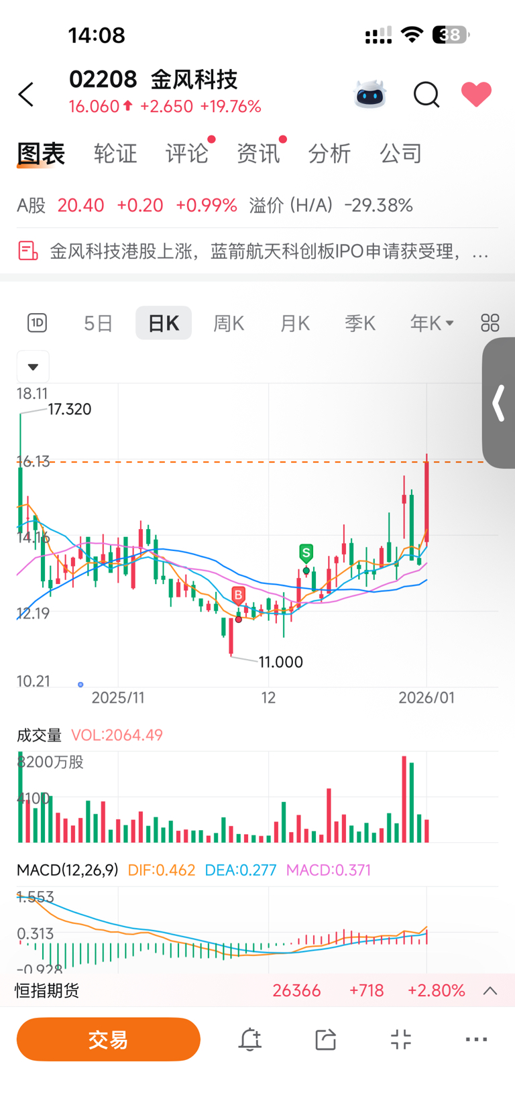
Task: Tap the VOL:2064.49 value
Action: [117, 736]
